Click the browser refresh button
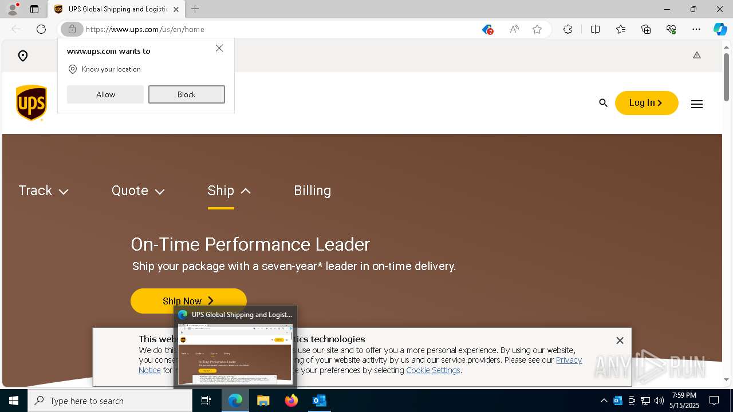Viewport: 733px width, 412px height. click(x=41, y=29)
